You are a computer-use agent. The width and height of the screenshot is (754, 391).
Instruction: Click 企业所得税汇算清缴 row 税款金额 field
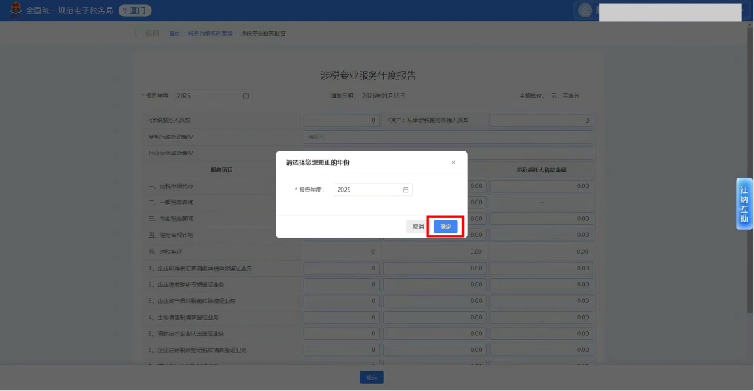click(x=541, y=268)
